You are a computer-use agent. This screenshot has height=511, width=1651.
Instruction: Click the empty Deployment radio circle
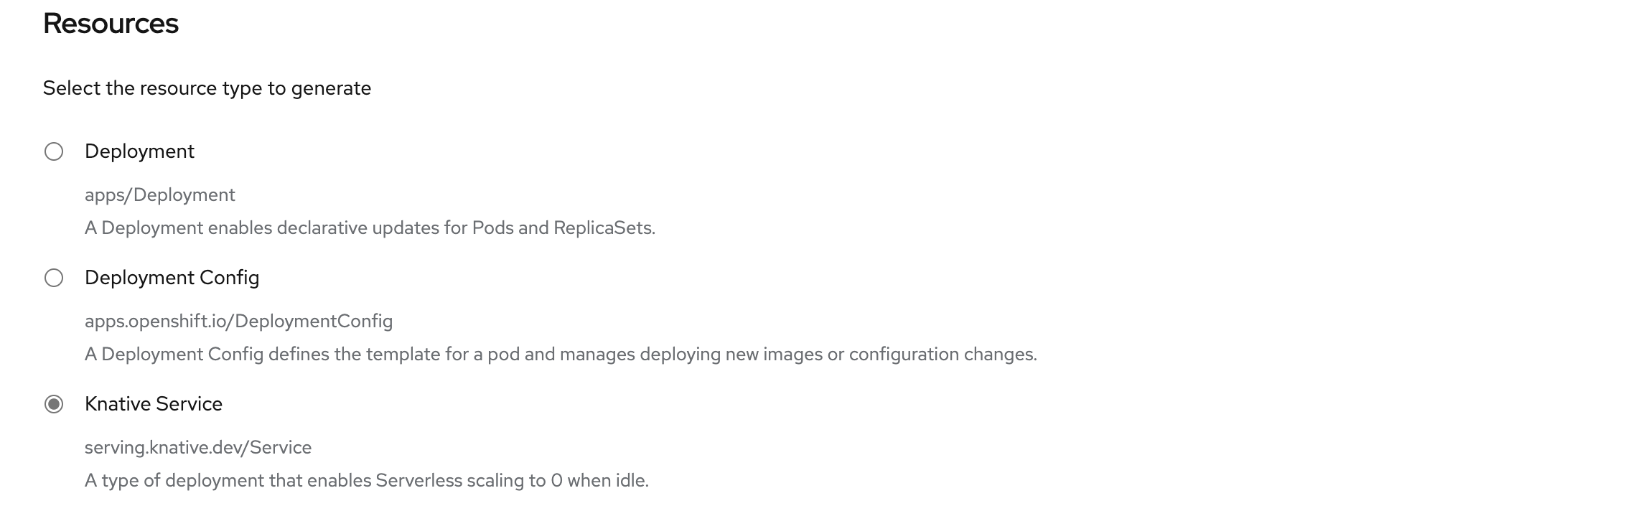point(53,152)
